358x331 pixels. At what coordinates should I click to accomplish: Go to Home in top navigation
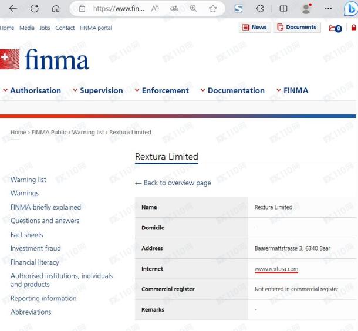7,28
